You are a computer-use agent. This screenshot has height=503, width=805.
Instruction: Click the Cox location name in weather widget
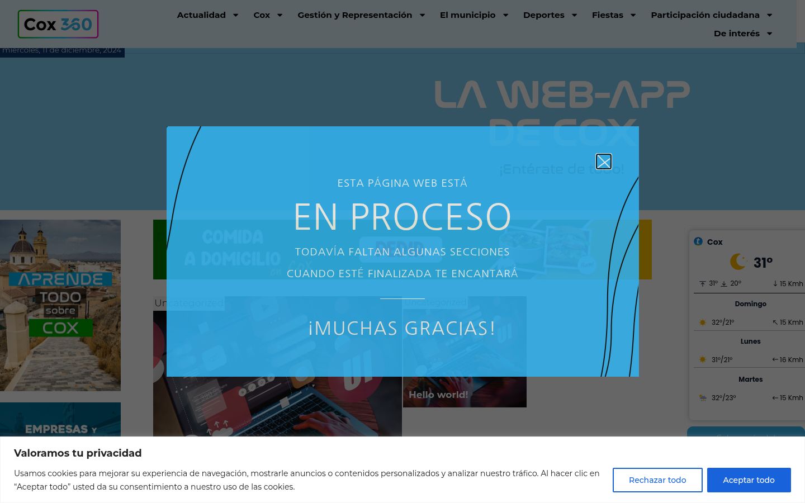pos(714,242)
